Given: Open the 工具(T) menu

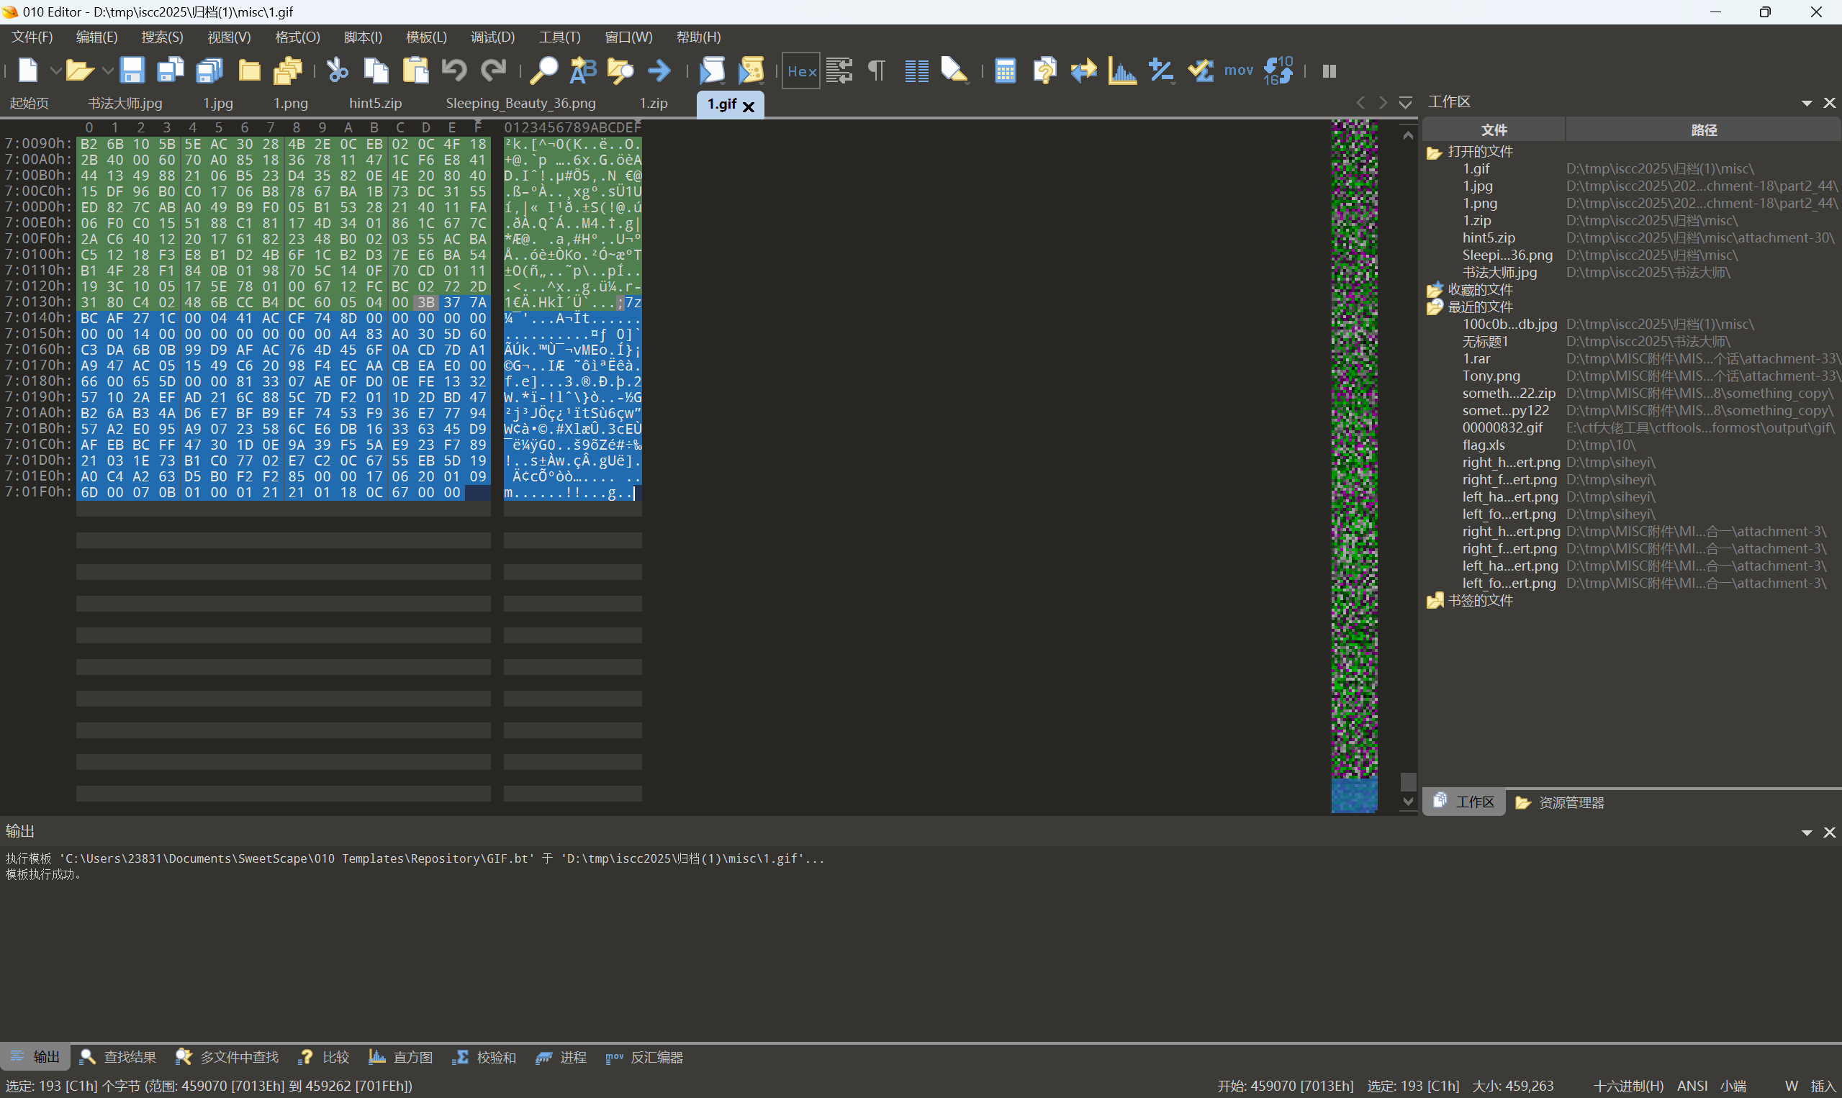Looking at the screenshot, I should coord(559,37).
